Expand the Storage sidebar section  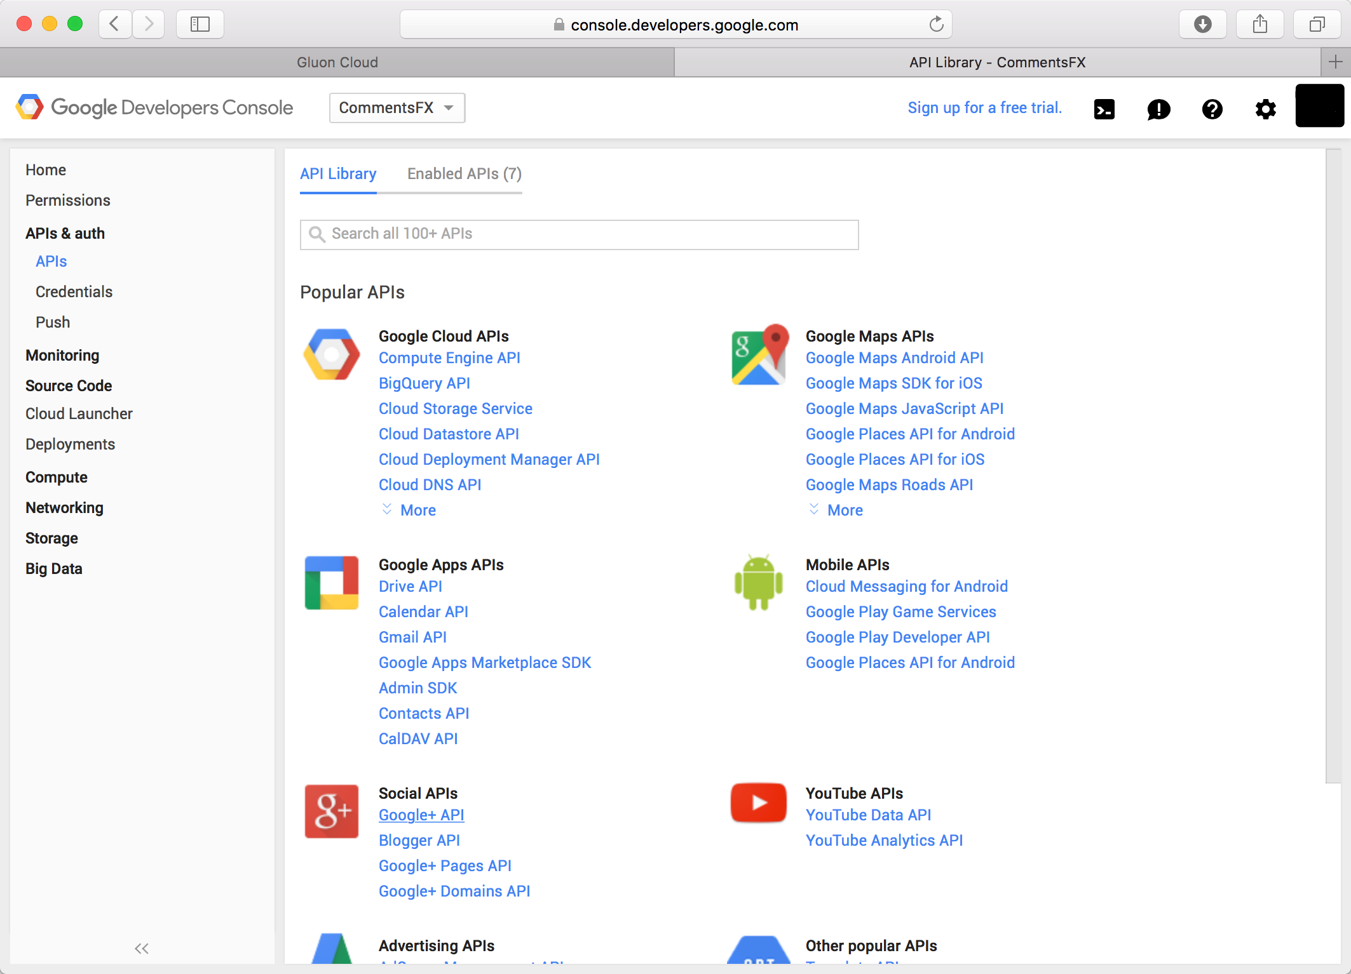pyautogui.click(x=51, y=538)
